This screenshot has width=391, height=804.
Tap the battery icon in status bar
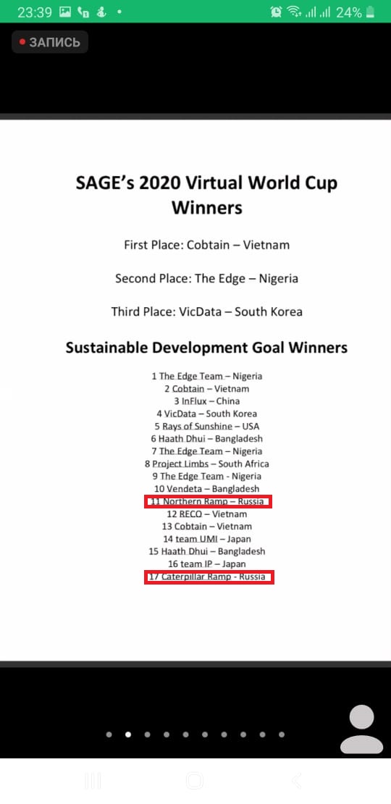pos(371,12)
